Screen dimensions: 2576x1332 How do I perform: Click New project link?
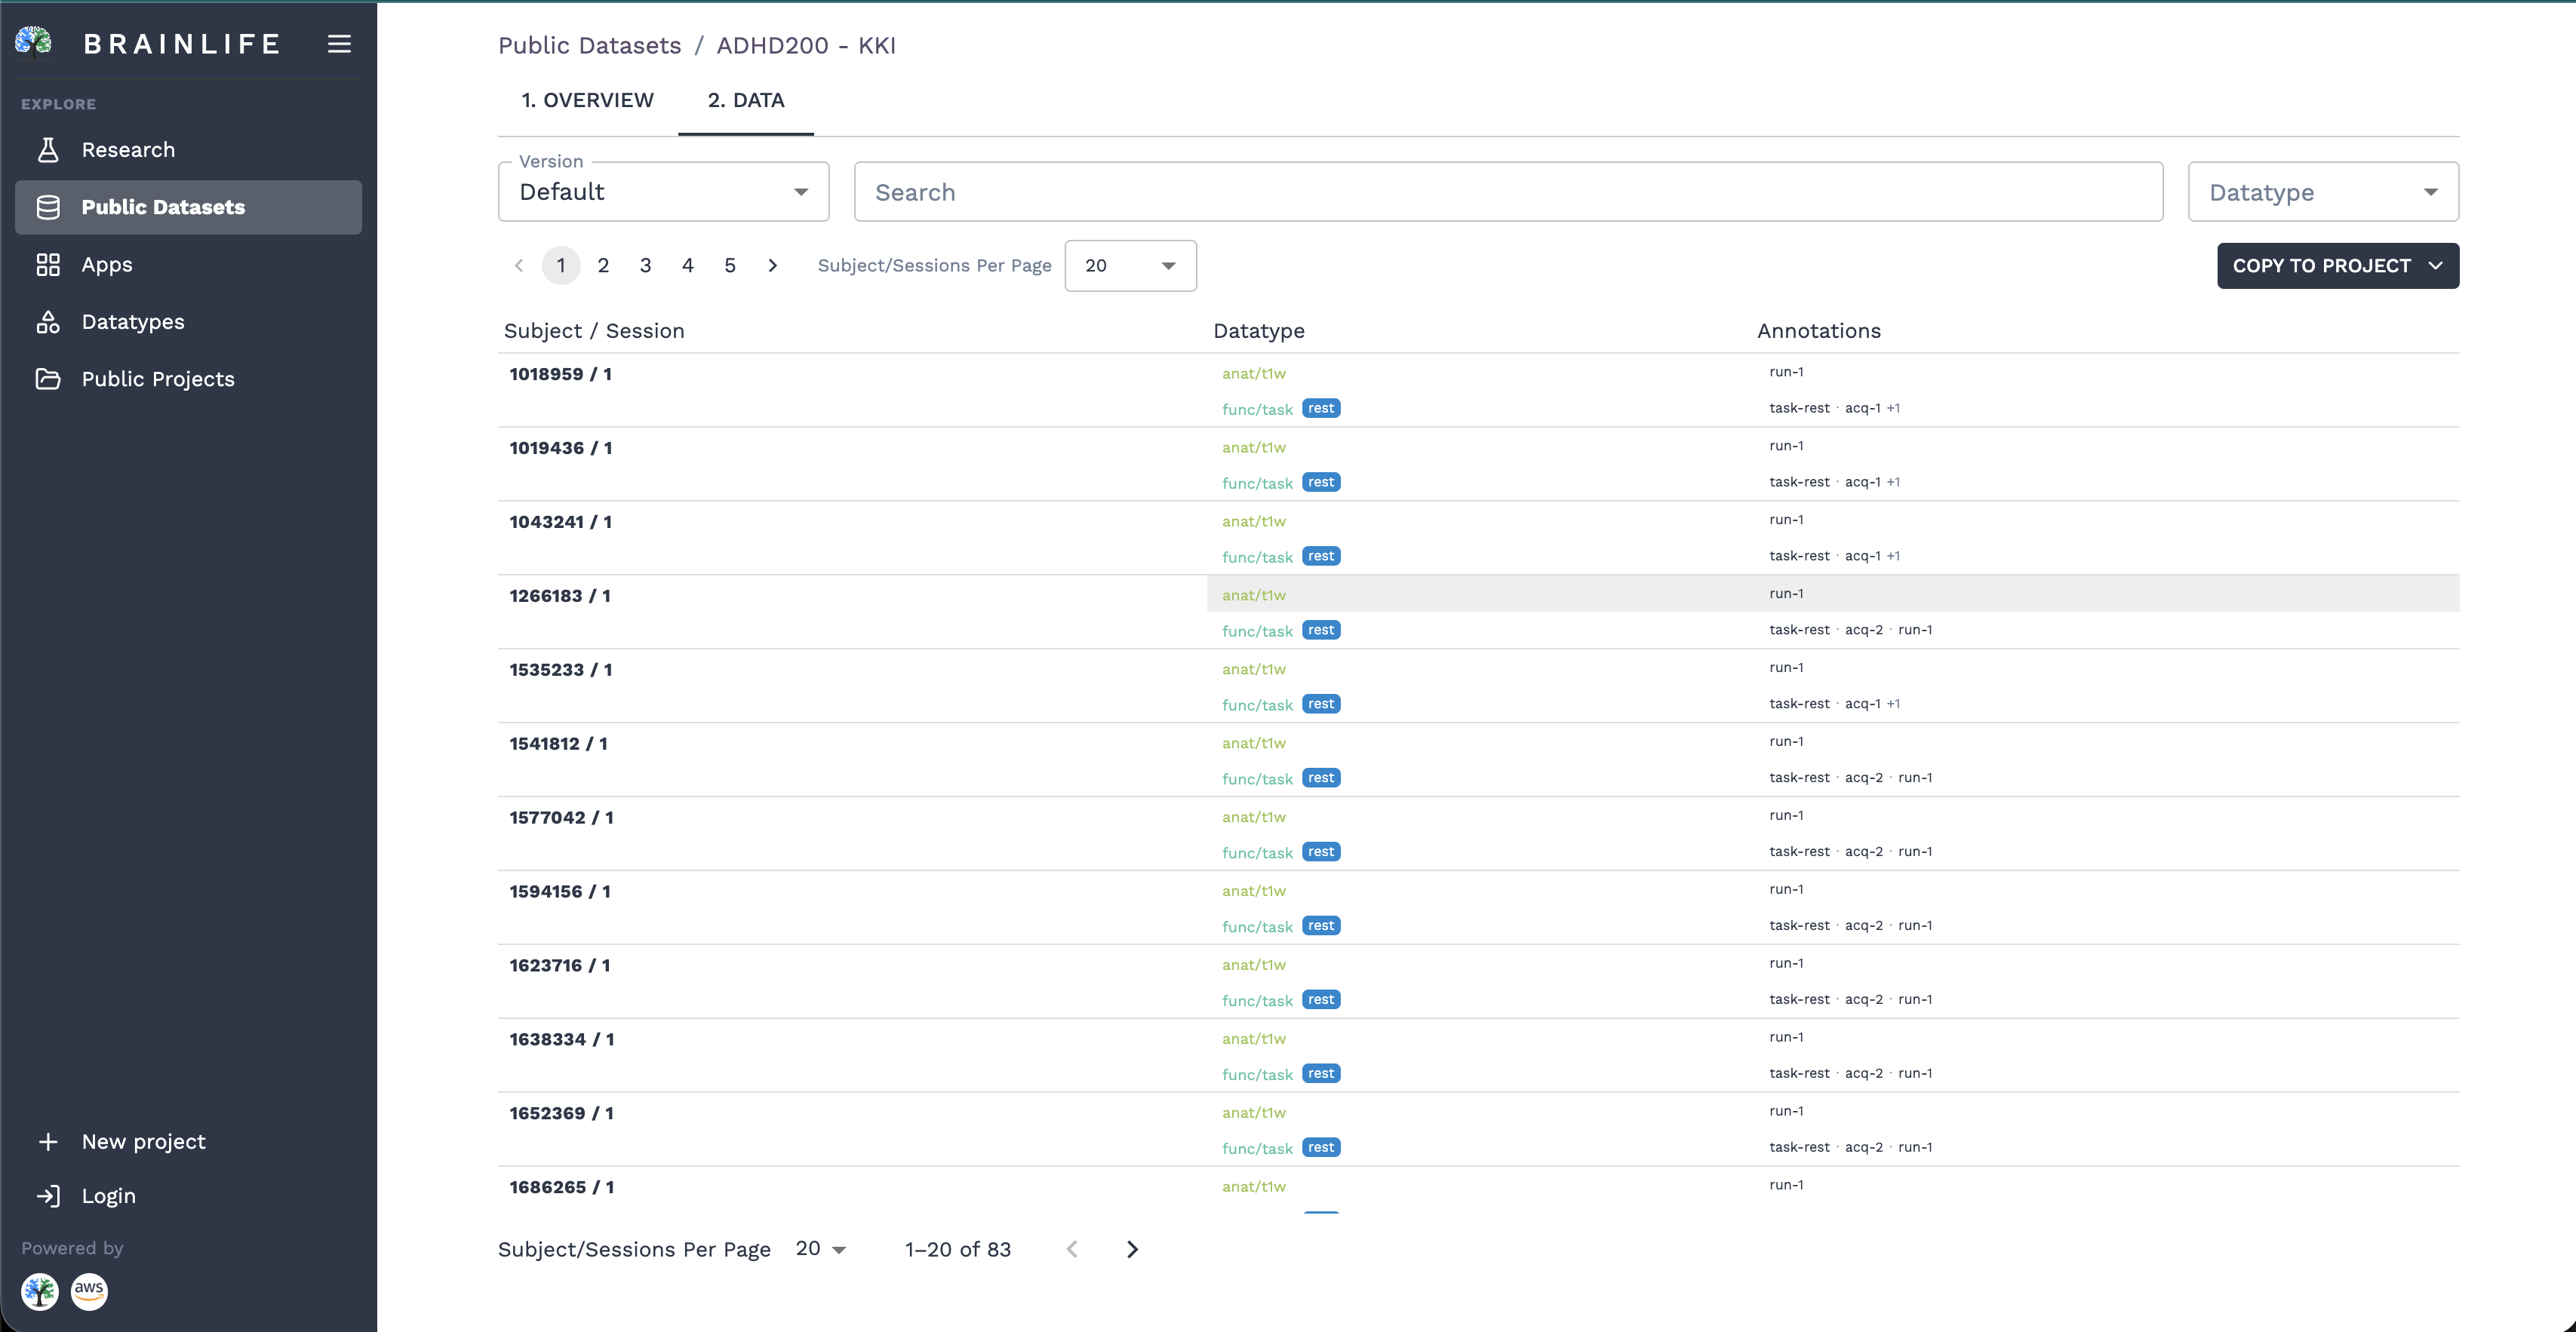click(x=143, y=1141)
